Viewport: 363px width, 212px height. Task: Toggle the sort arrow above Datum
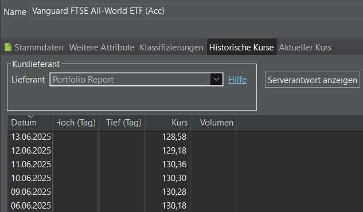pyautogui.click(x=30, y=116)
